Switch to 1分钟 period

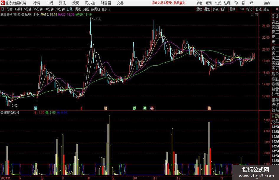[18, 9]
